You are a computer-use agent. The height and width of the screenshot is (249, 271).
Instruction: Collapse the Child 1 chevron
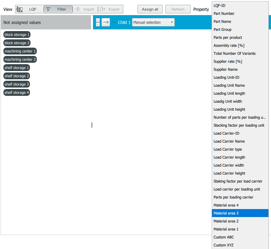coord(114,22)
